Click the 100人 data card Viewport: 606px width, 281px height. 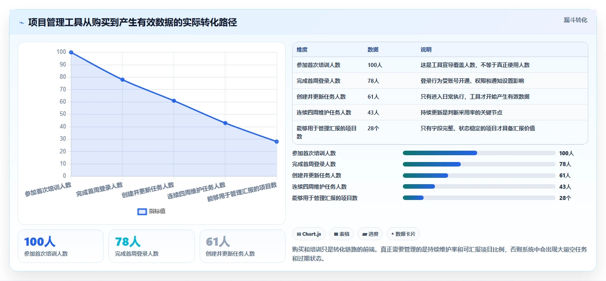[x=61, y=246]
